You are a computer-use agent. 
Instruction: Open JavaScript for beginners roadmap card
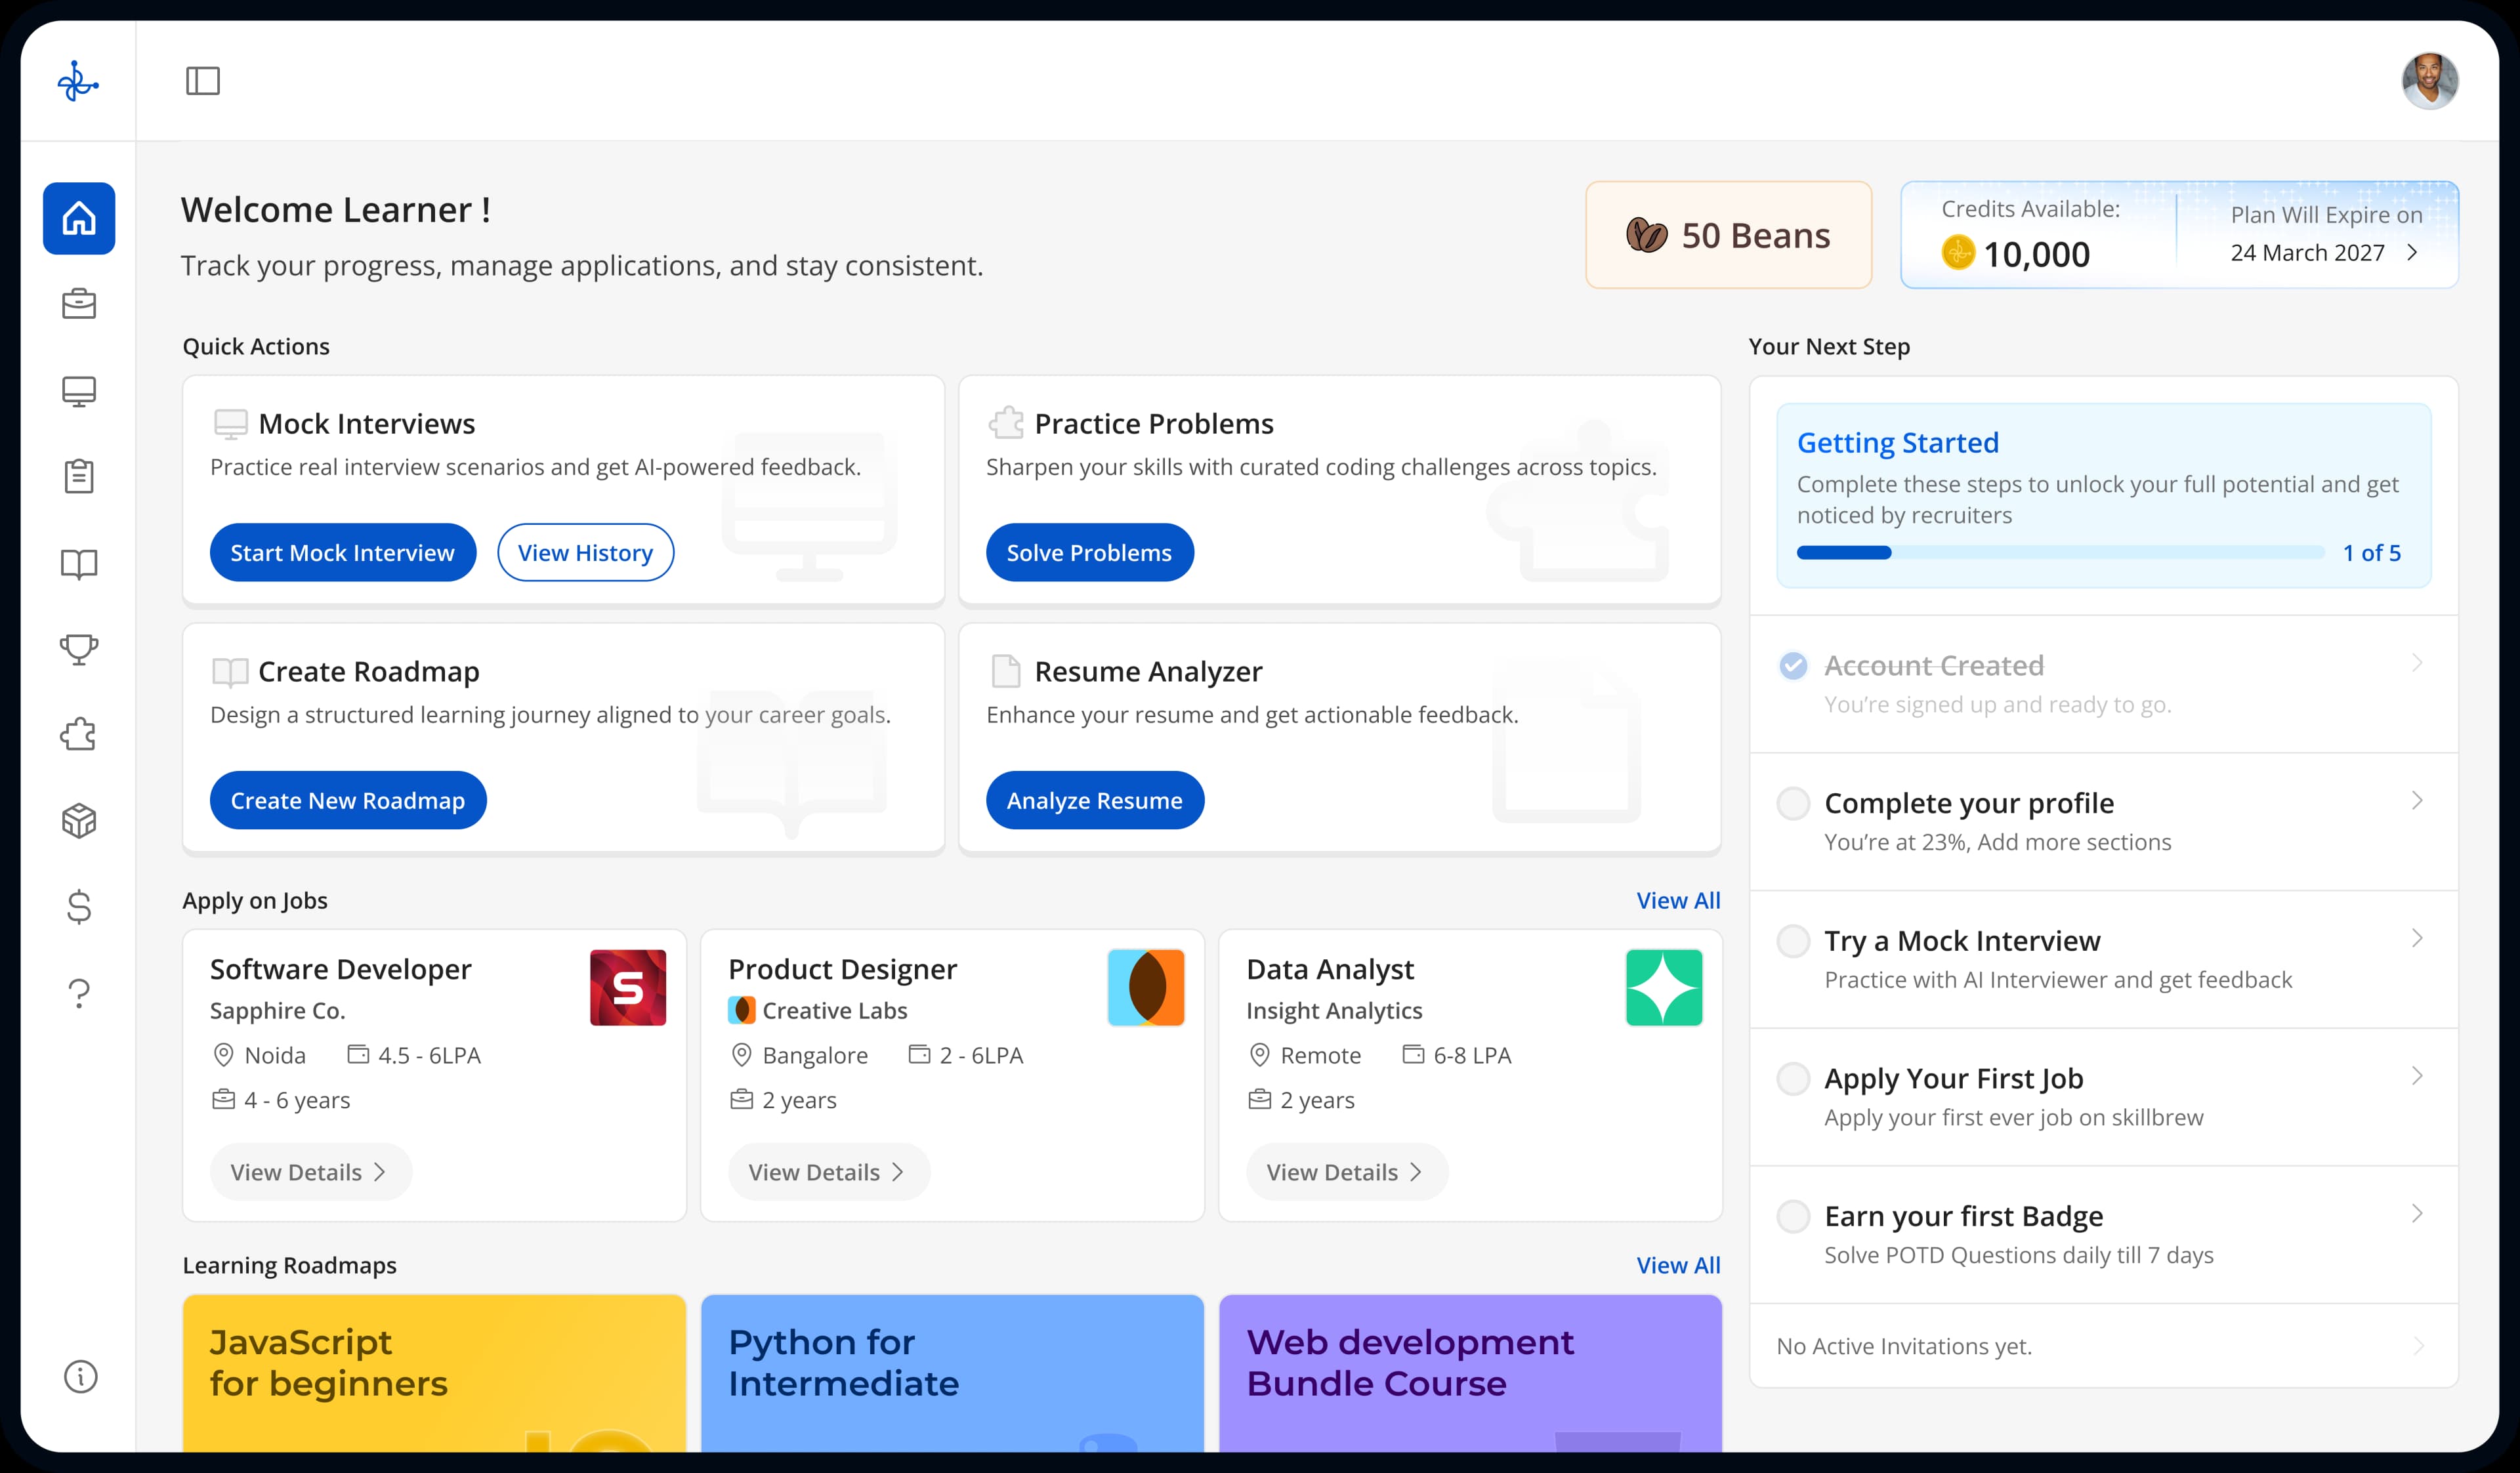[434, 1373]
